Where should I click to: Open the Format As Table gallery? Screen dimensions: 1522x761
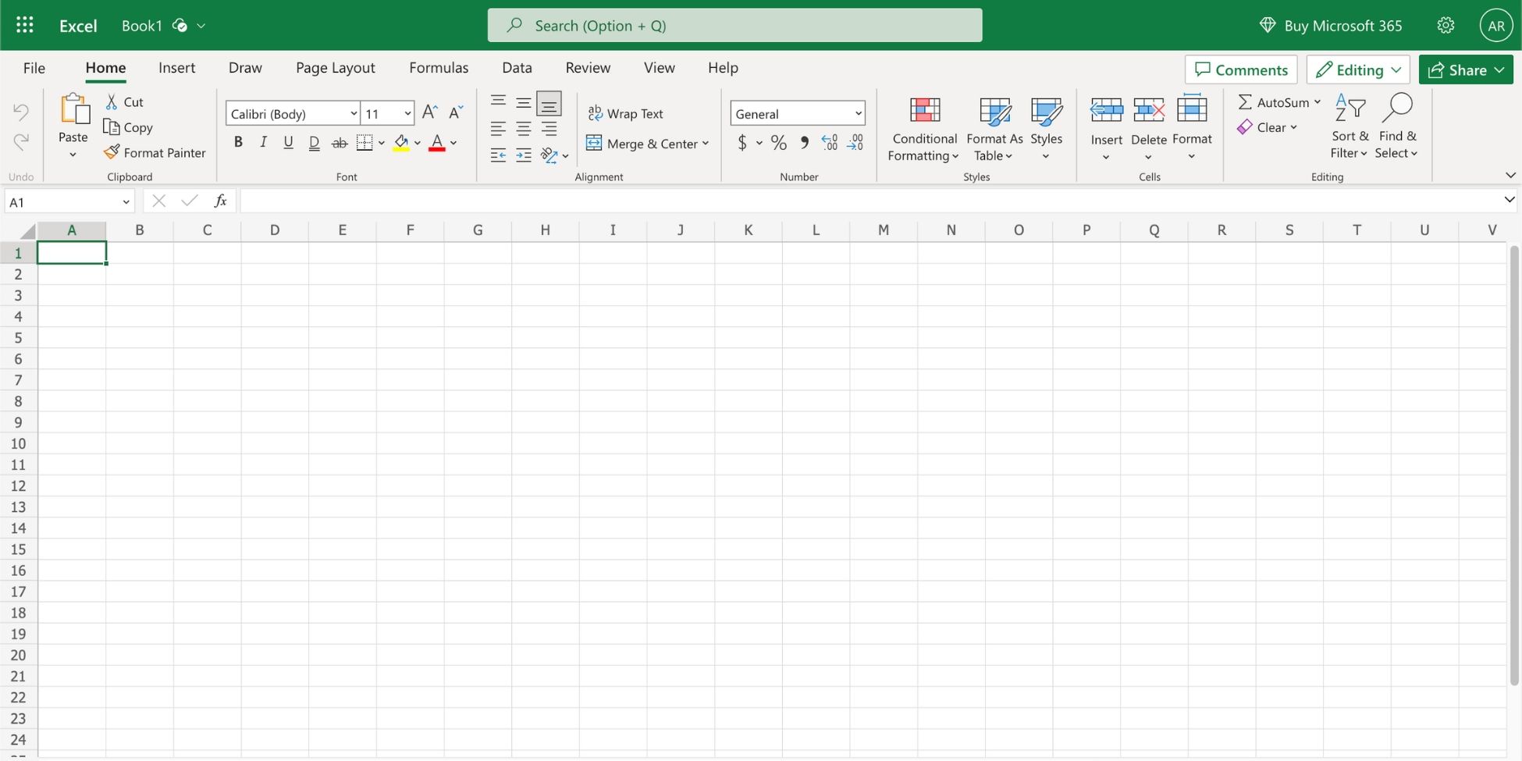tap(994, 129)
